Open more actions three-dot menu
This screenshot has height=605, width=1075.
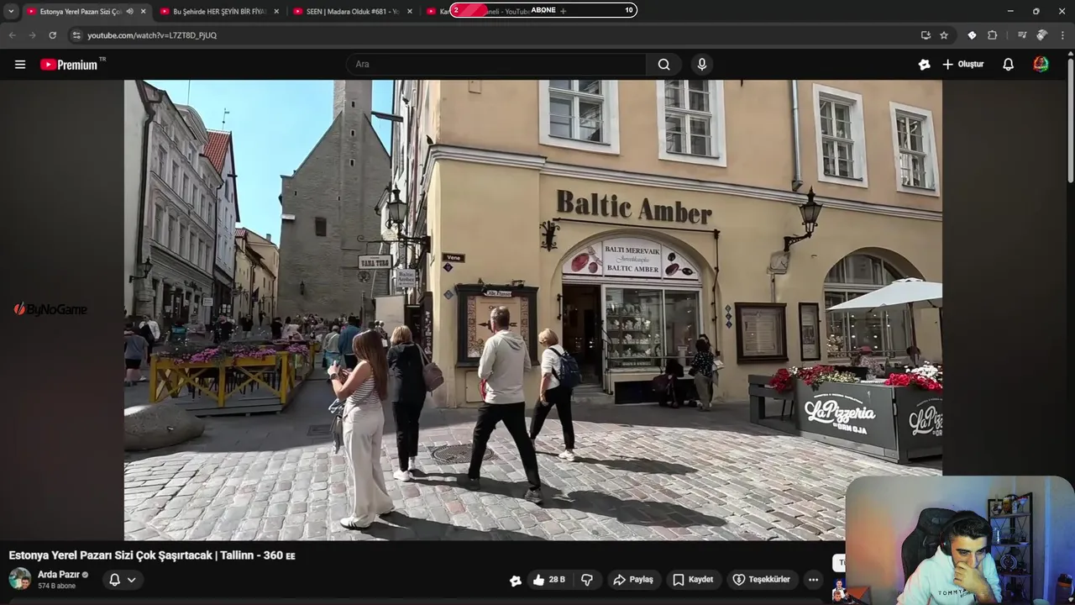pyautogui.click(x=813, y=580)
